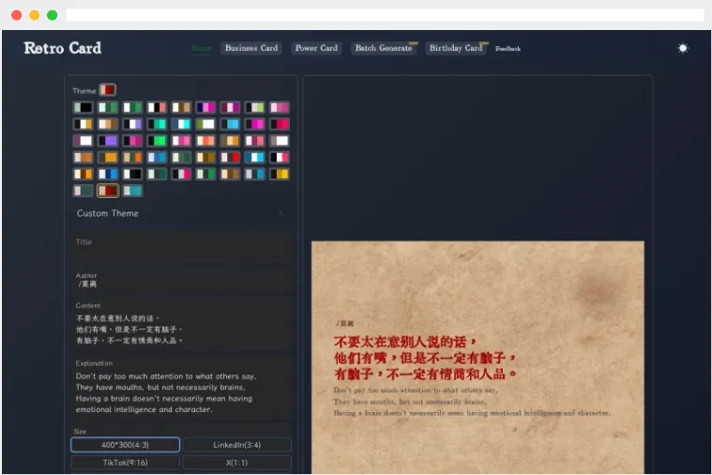Expand the Custom Theme section
The width and height of the screenshot is (712, 475).
108,213
